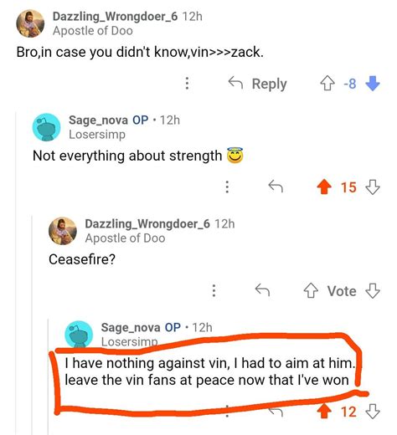Open more options for "vin>>>zack" comment
This screenshot has height=435, width=397.
pos(187,83)
